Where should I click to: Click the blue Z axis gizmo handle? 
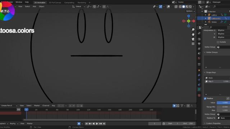[189, 16]
